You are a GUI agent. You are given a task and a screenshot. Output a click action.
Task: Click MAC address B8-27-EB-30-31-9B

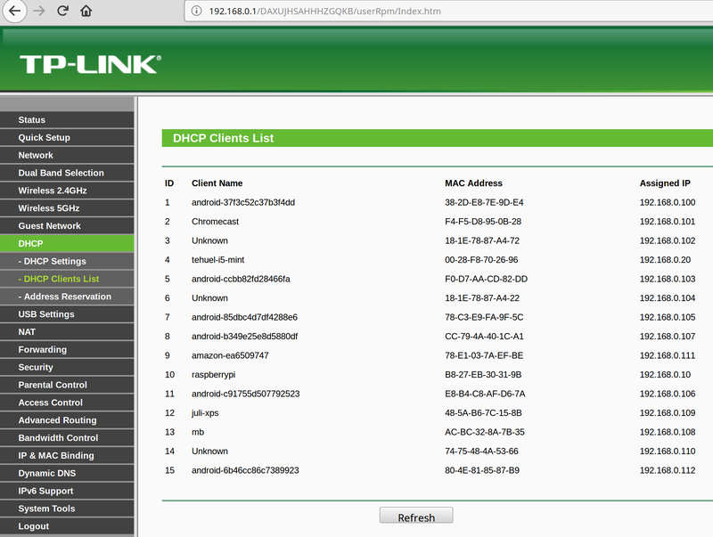tap(483, 375)
